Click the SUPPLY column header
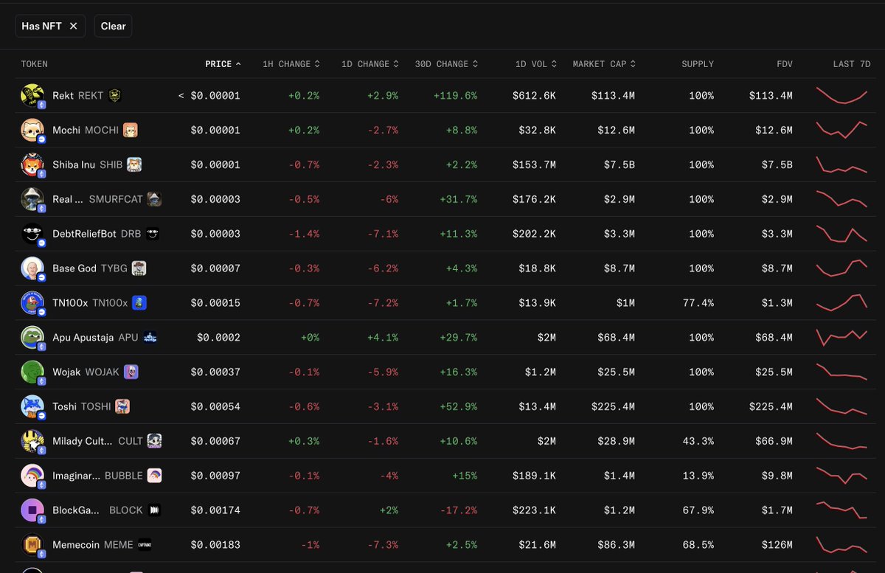The width and height of the screenshot is (885, 573). point(698,64)
